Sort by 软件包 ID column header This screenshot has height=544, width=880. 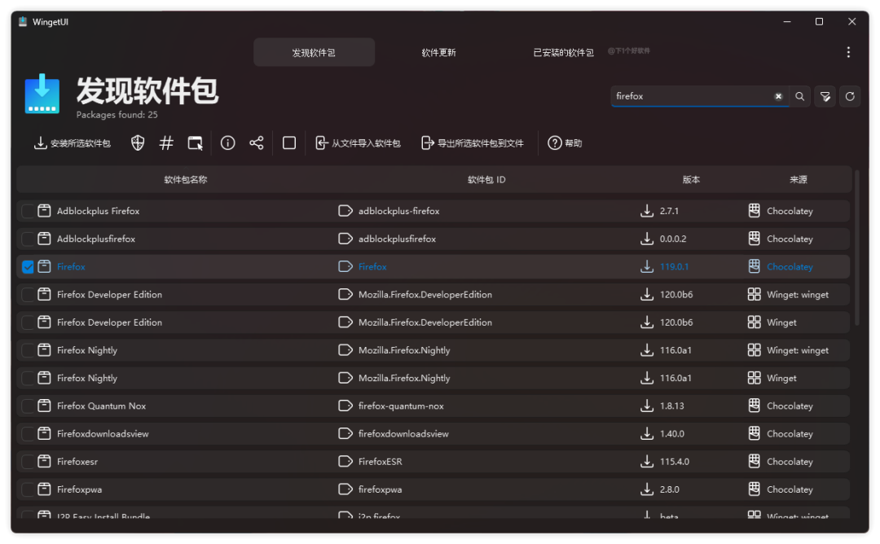tap(486, 179)
